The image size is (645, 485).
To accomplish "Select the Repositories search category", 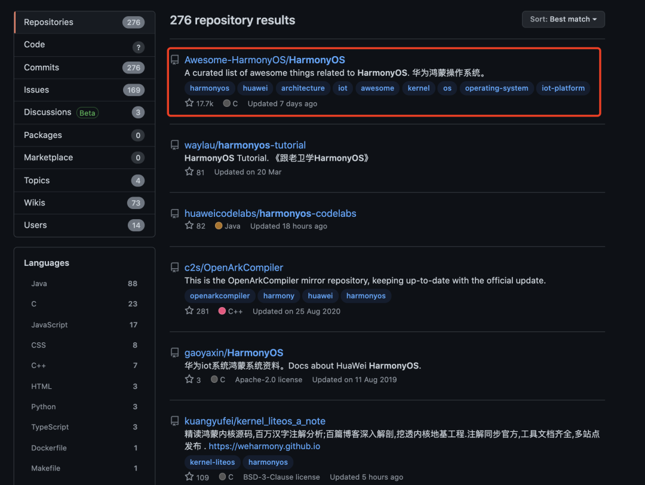I will (85, 22).
